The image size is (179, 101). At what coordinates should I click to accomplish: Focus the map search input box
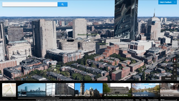[30, 4]
